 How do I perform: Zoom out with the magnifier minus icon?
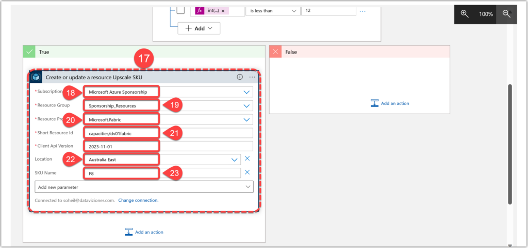[x=507, y=14]
